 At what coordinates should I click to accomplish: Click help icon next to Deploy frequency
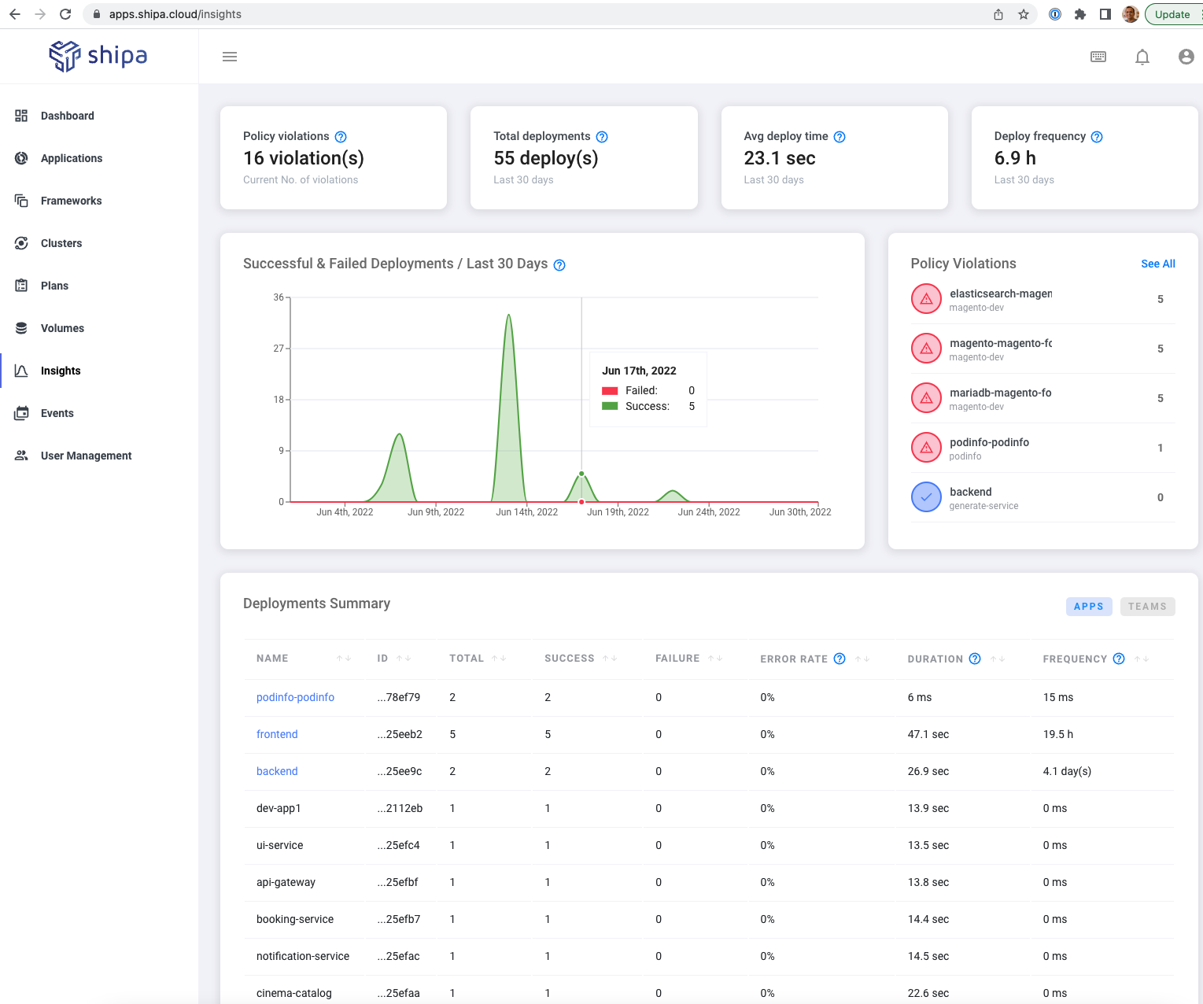coord(1097,137)
